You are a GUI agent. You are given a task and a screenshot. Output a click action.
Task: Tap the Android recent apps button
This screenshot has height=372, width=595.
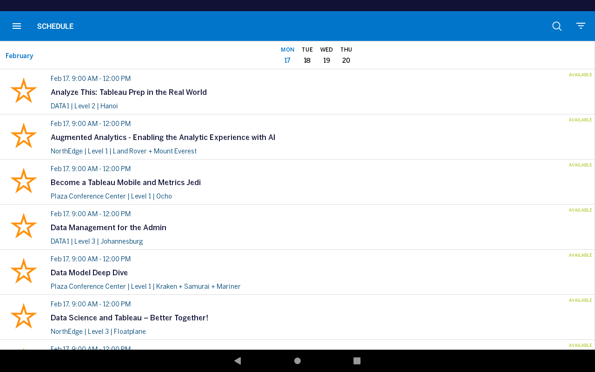coord(357,361)
